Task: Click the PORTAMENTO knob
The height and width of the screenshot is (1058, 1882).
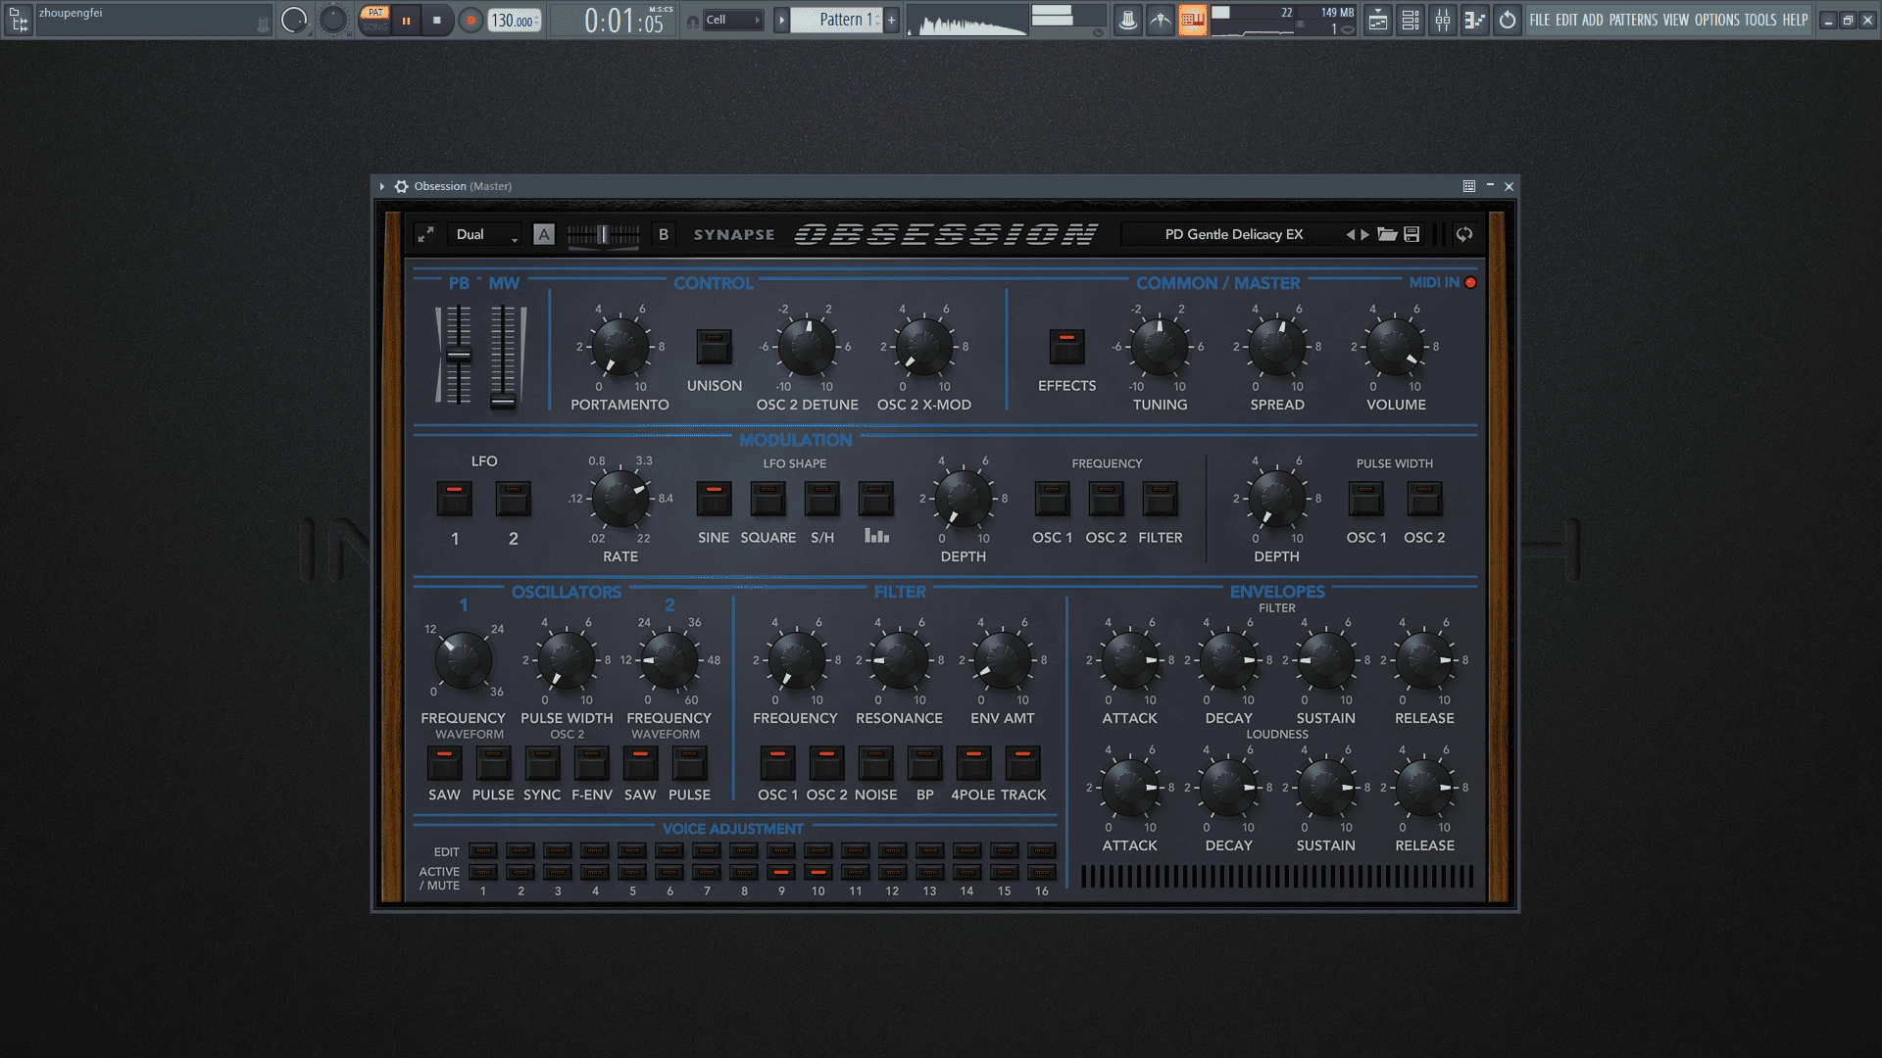Action: pos(619,347)
